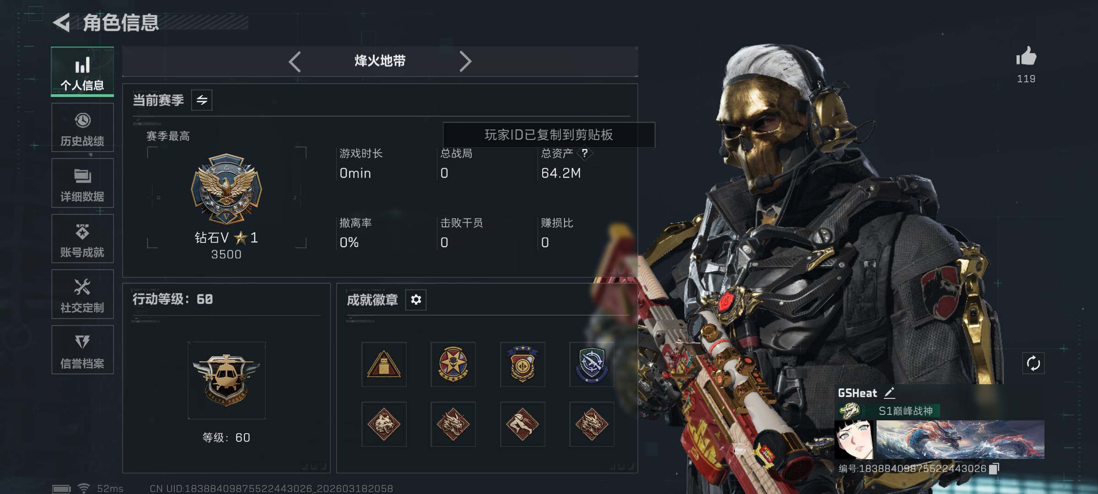
Task: Edit the GSHeat nickname with pencil icon
Action: tap(889, 392)
